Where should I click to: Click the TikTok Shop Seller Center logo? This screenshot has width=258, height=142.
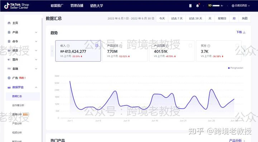pos(16,6)
